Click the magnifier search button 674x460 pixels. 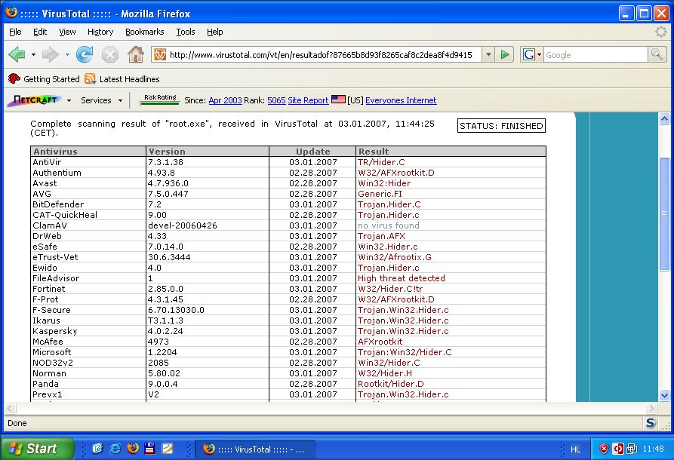coord(657,54)
